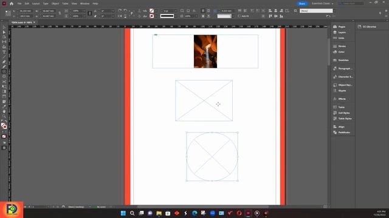Select the Ellipse shape tool
The width and height of the screenshot is (389, 218).
(4, 77)
